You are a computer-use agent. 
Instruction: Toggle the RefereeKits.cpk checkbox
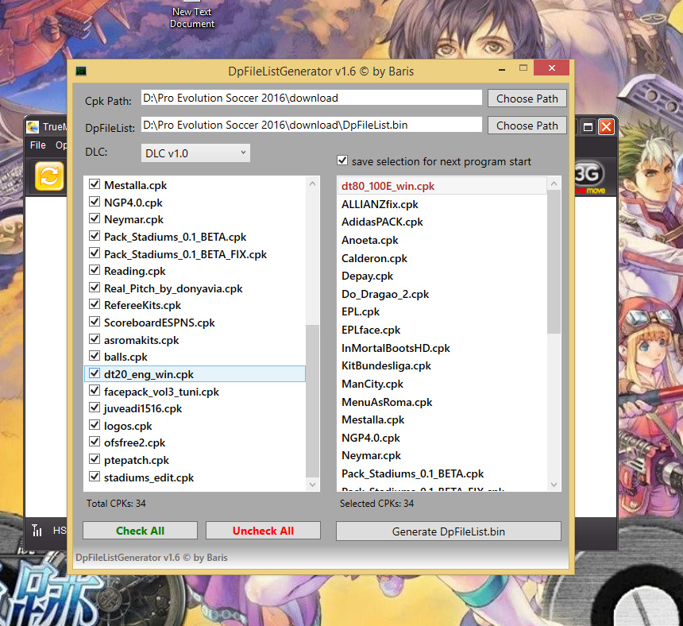(x=94, y=304)
